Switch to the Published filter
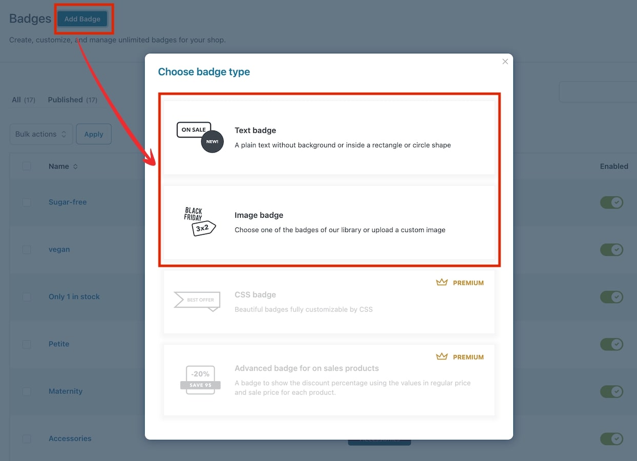 tap(72, 100)
